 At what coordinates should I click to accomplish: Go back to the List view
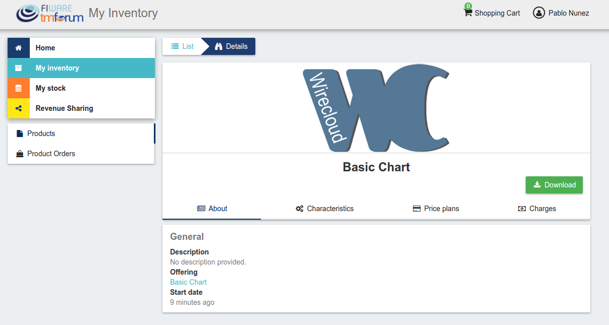click(x=182, y=46)
